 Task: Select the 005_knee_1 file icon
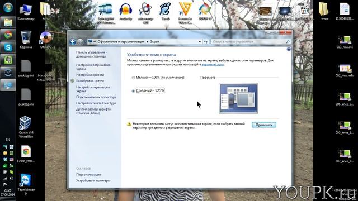pyautogui.click(x=345, y=127)
